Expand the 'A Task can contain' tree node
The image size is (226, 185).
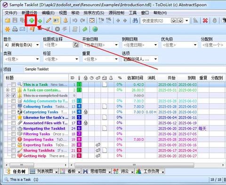coord(8,90)
